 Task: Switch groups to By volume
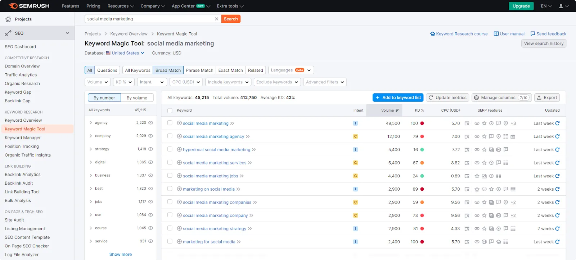tap(137, 98)
